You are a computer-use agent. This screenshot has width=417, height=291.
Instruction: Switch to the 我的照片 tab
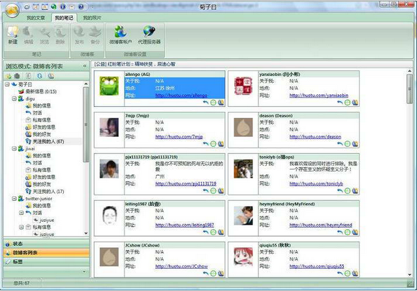[x=91, y=18]
